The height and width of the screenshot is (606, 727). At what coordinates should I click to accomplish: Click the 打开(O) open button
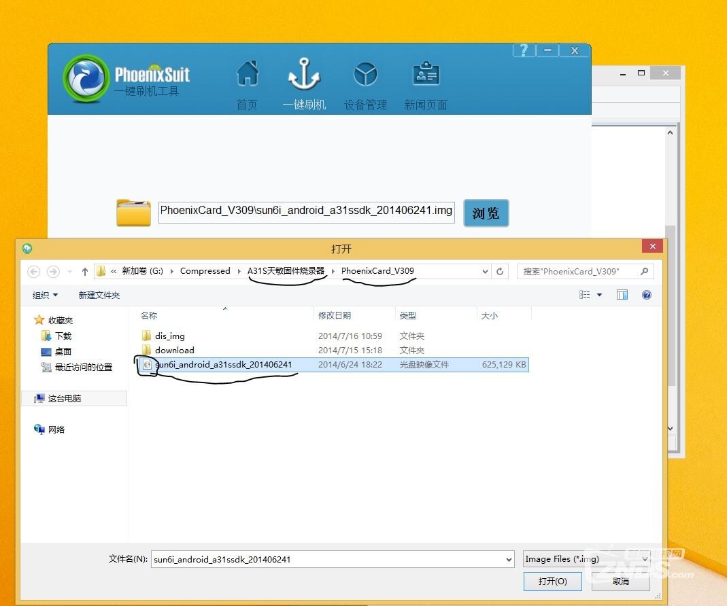coord(553,582)
